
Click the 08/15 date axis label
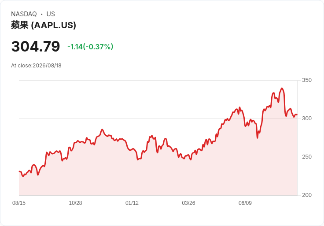click(x=19, y=203)
